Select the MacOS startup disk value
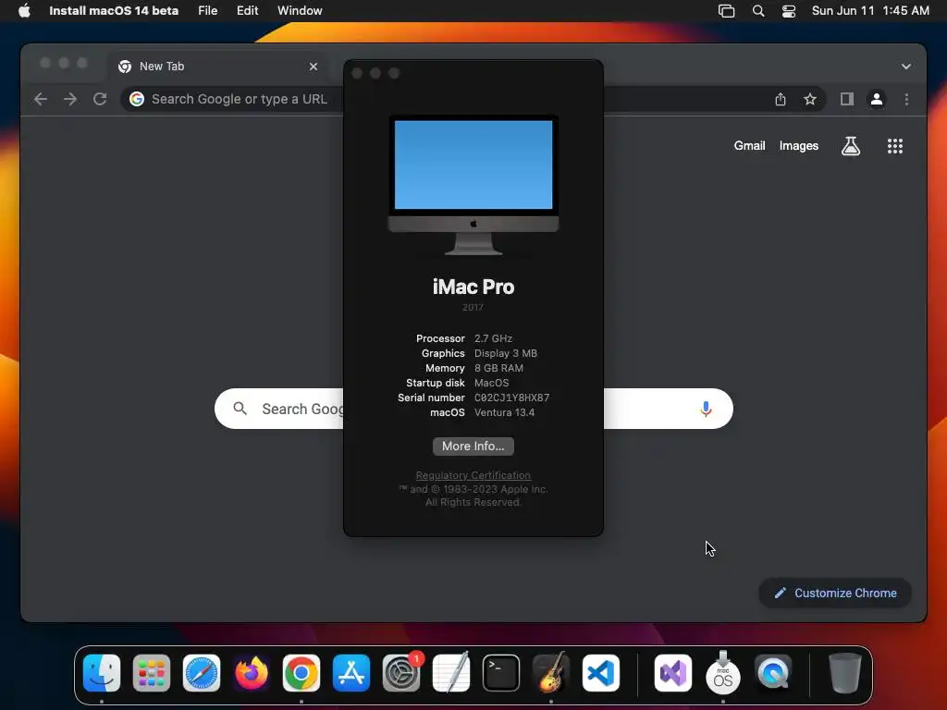 coord(491,383)
